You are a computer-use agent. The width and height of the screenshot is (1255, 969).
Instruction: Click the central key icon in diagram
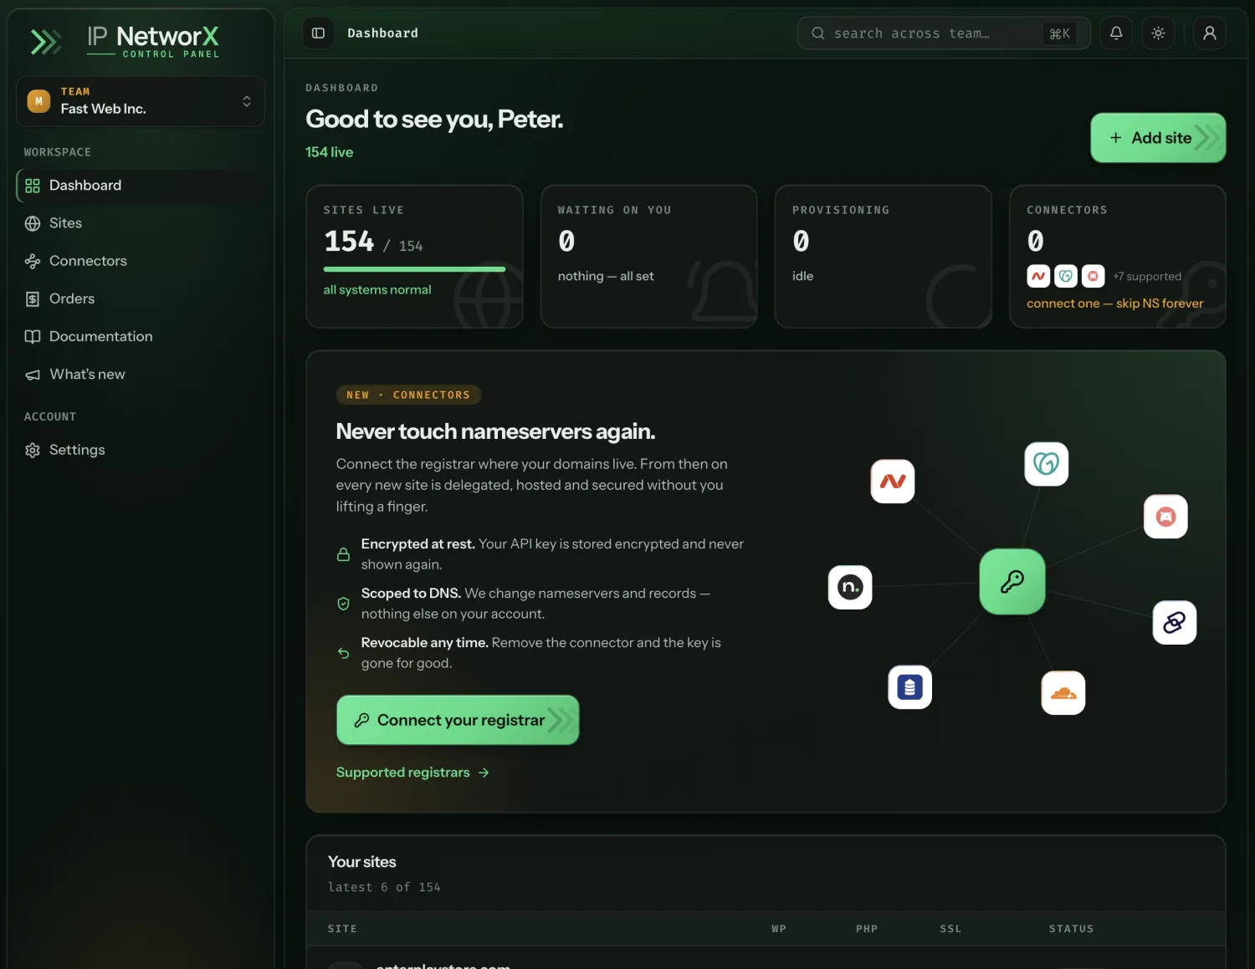click(1012, 582)
